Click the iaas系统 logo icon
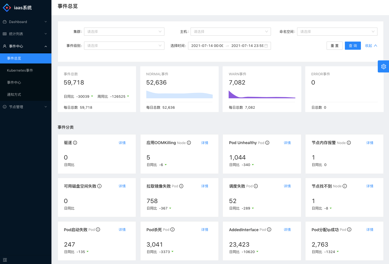This screenshot has height=264, width=389. pos(7,8)
